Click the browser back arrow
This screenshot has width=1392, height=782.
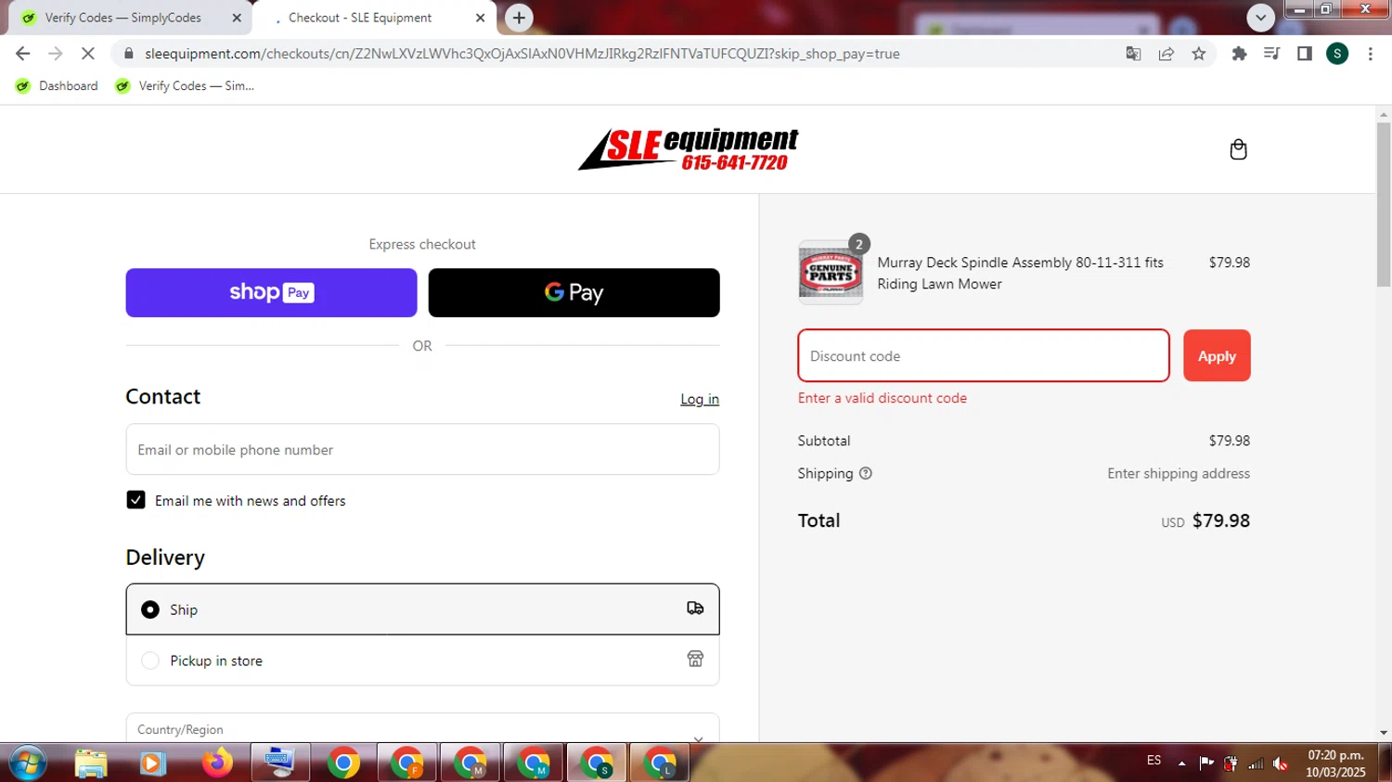click(23, 54)
